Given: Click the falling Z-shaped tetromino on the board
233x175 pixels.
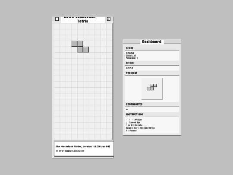Looking at the screenshot, I should pos(80,47).
